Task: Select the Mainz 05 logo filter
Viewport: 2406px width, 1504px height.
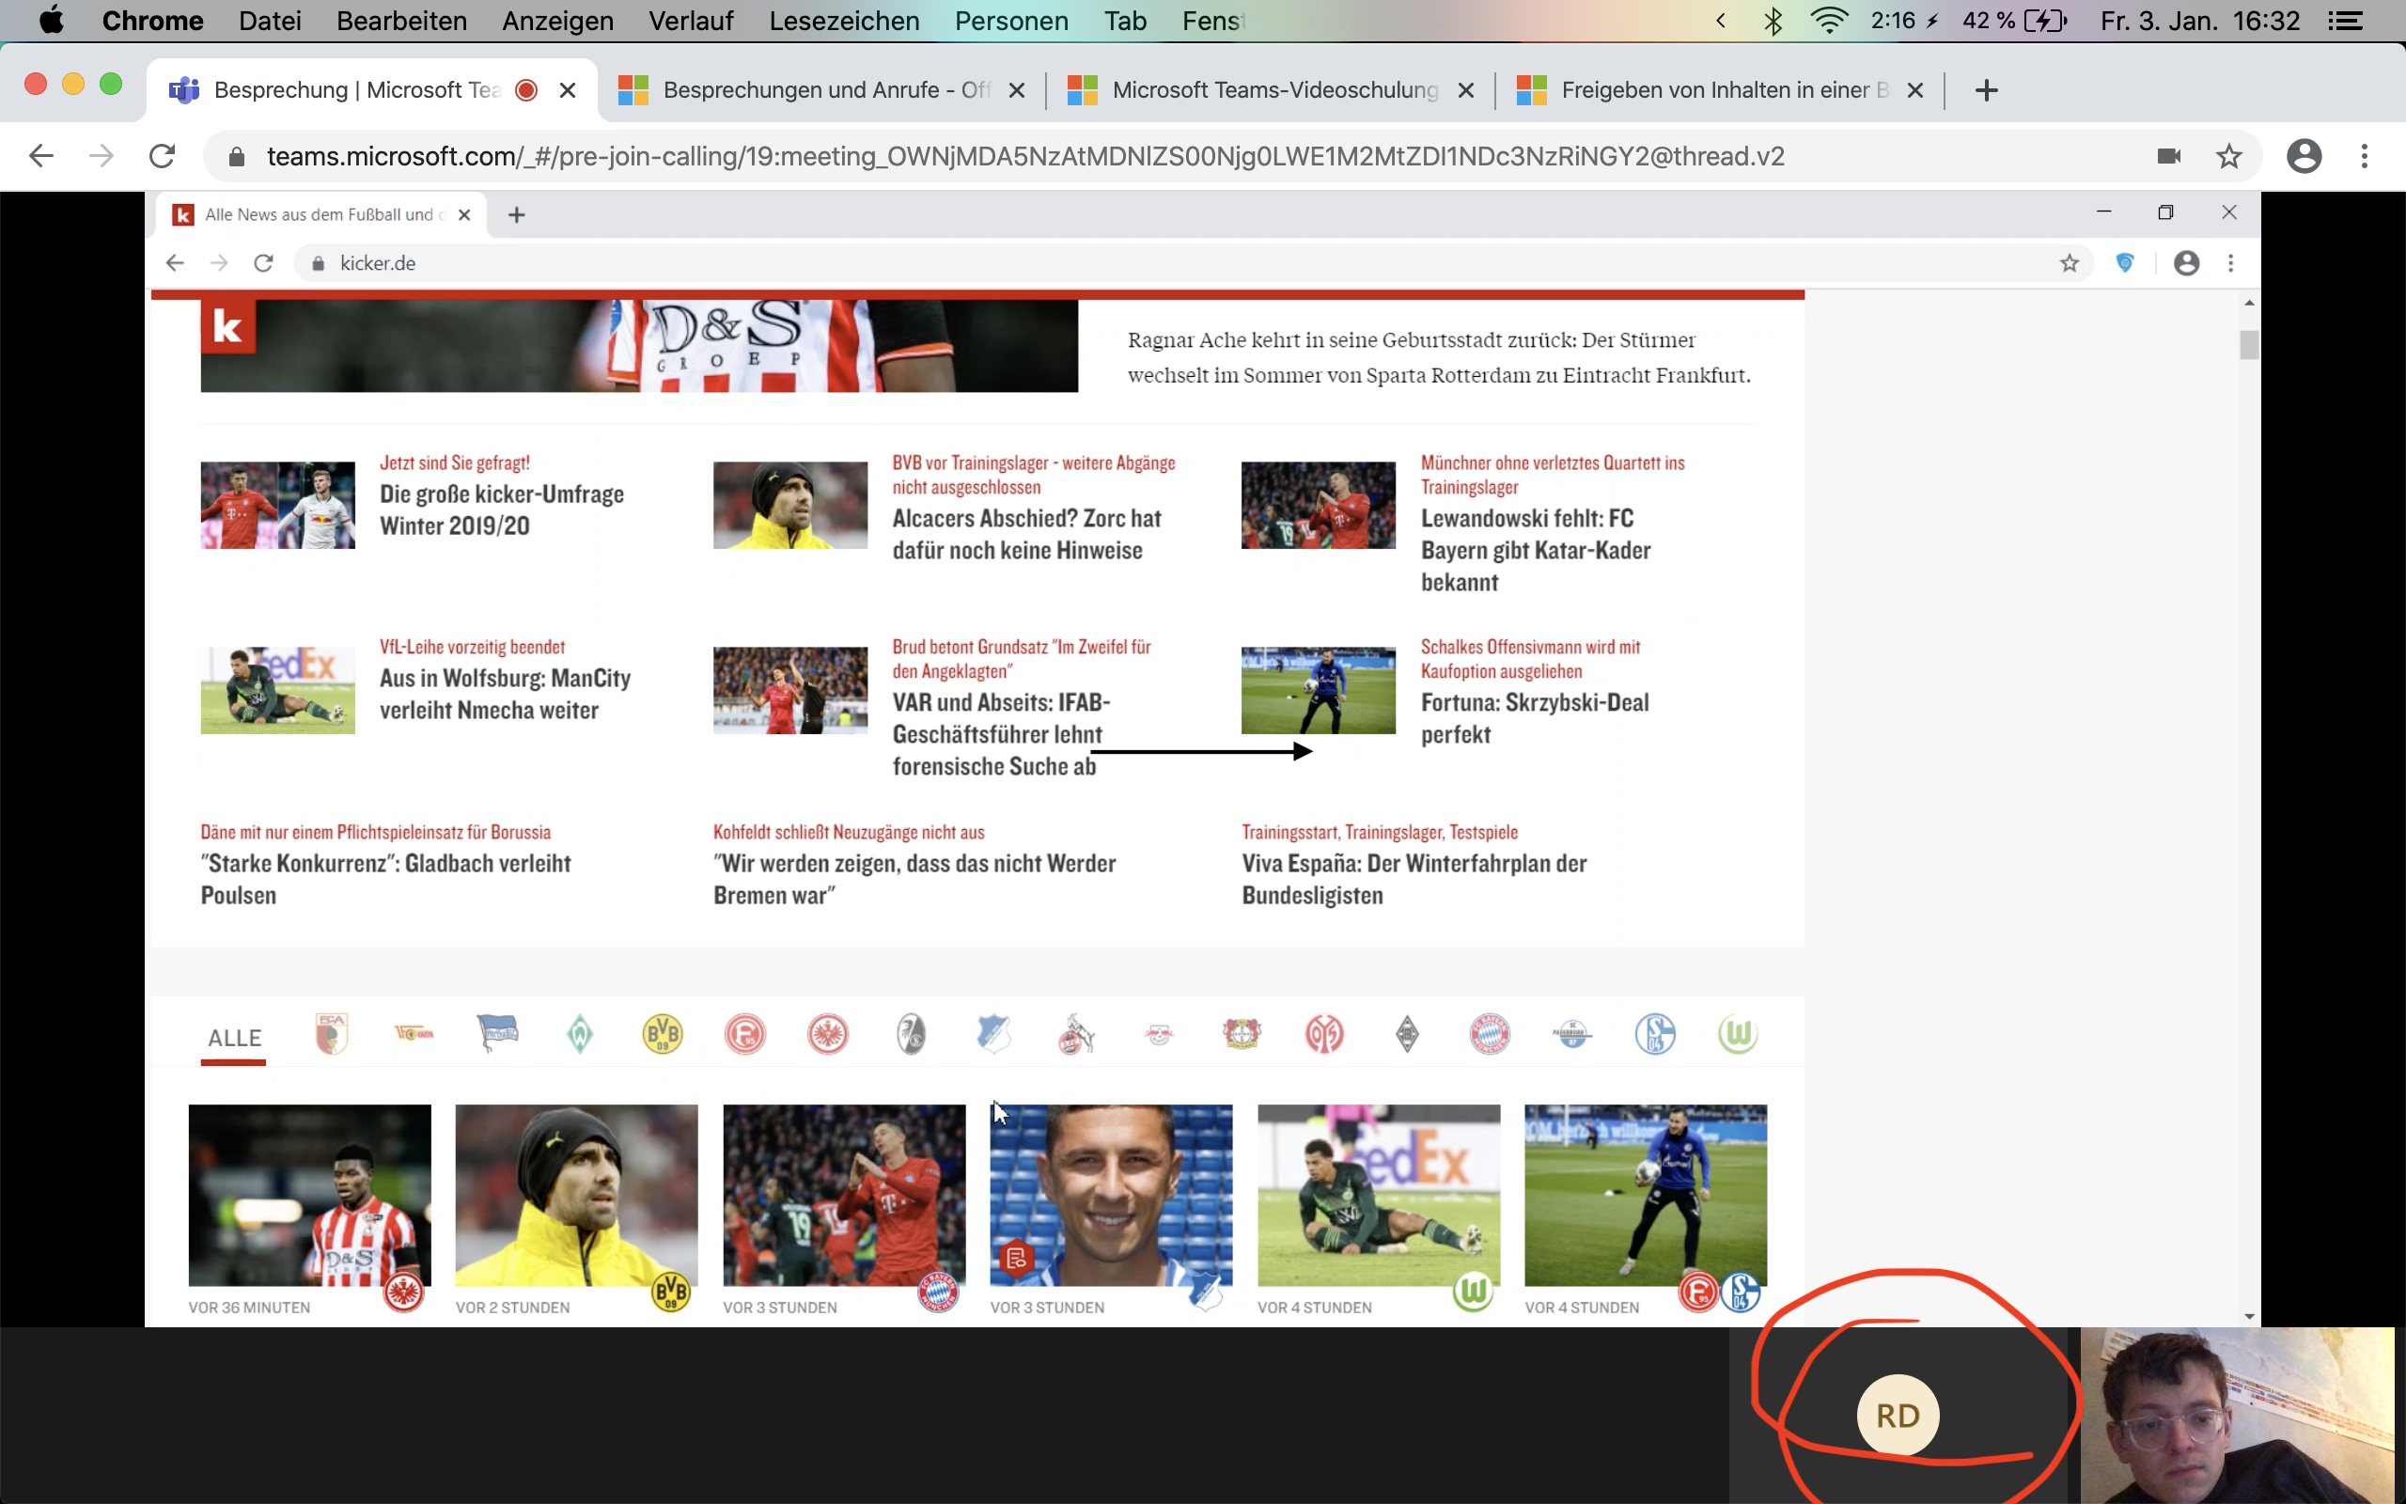Action: [1324, 1035]
